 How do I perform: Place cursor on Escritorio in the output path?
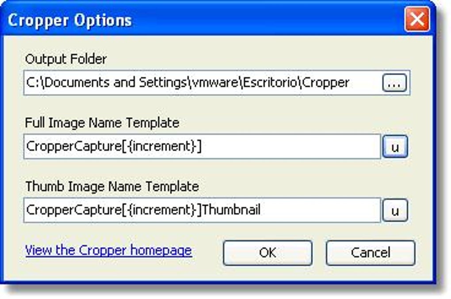pos(270,83)
